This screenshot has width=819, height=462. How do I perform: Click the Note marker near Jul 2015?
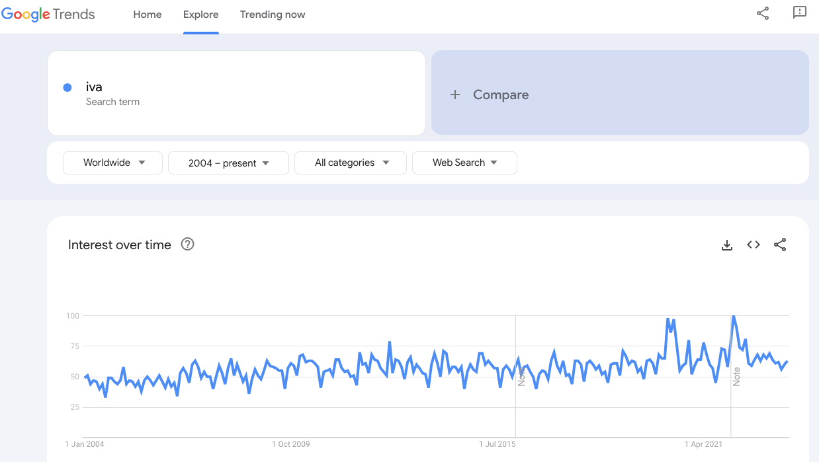coord(521,377)
